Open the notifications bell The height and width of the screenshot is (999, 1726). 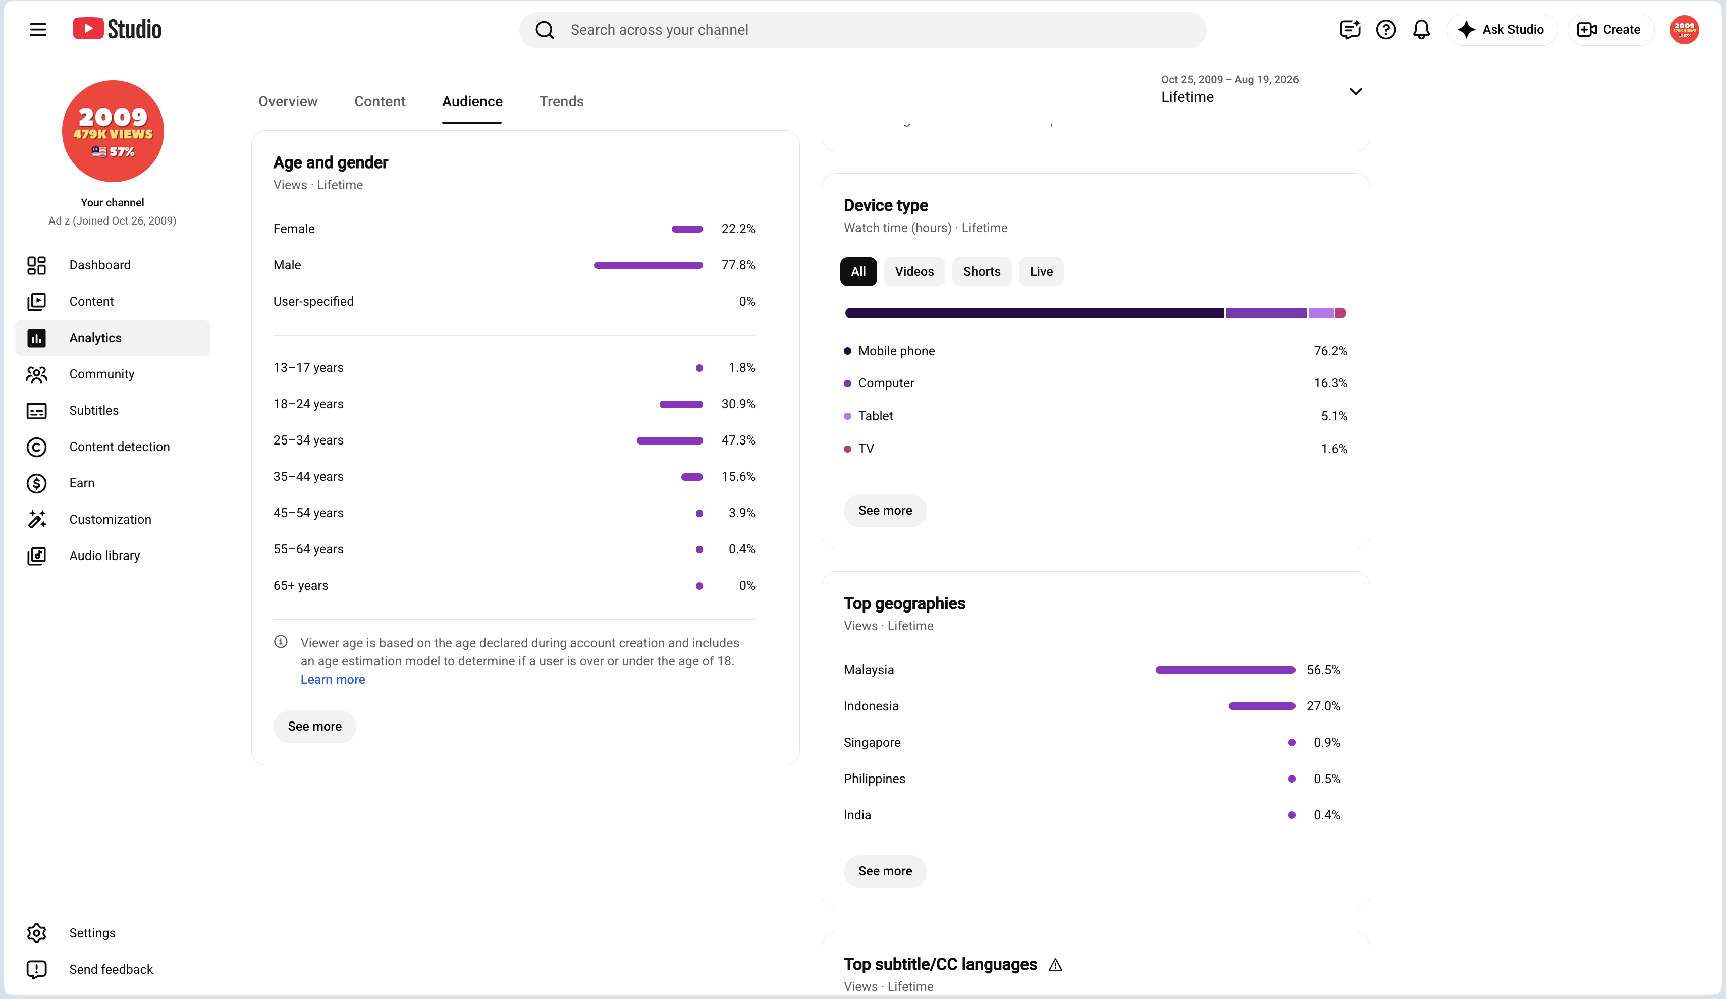pos(1421,29)
